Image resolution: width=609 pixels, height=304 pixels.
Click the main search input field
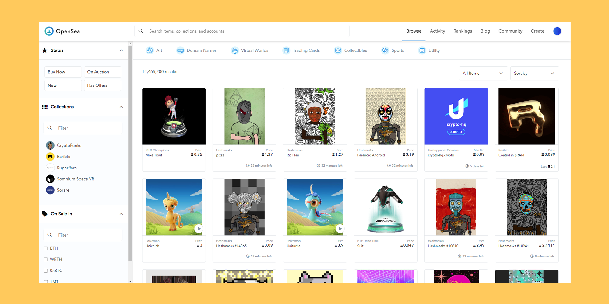coord(242,31)
